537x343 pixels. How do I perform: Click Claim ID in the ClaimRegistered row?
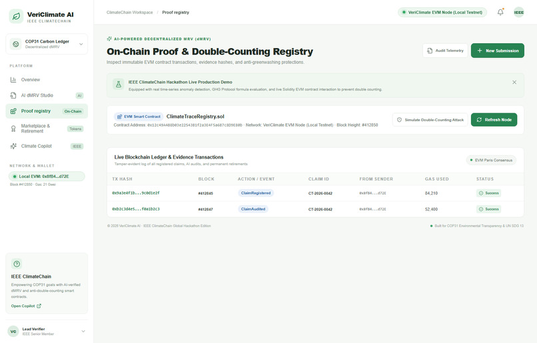point(320,193)
